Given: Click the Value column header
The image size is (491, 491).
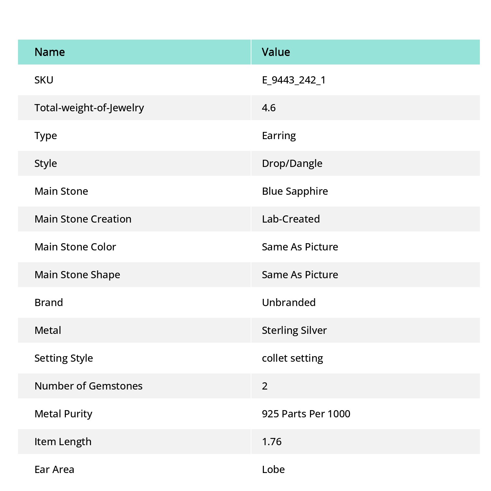Looking at the screenshot, I should click(x=276, y=52).
